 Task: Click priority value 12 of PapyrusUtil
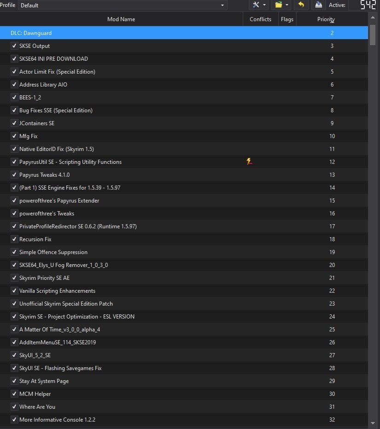pyautogui.click(x=332, y=162)
